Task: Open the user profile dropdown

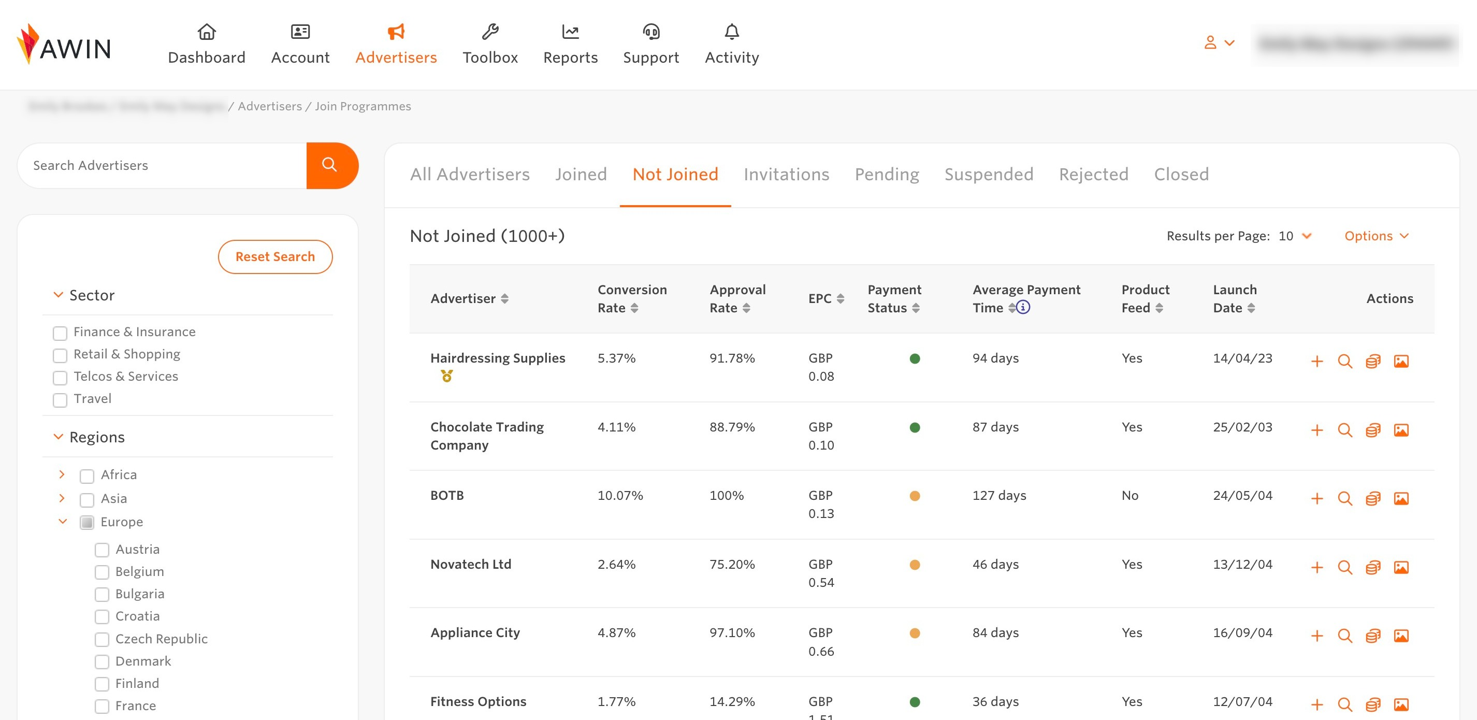Action: click(x=1219, y=43)
